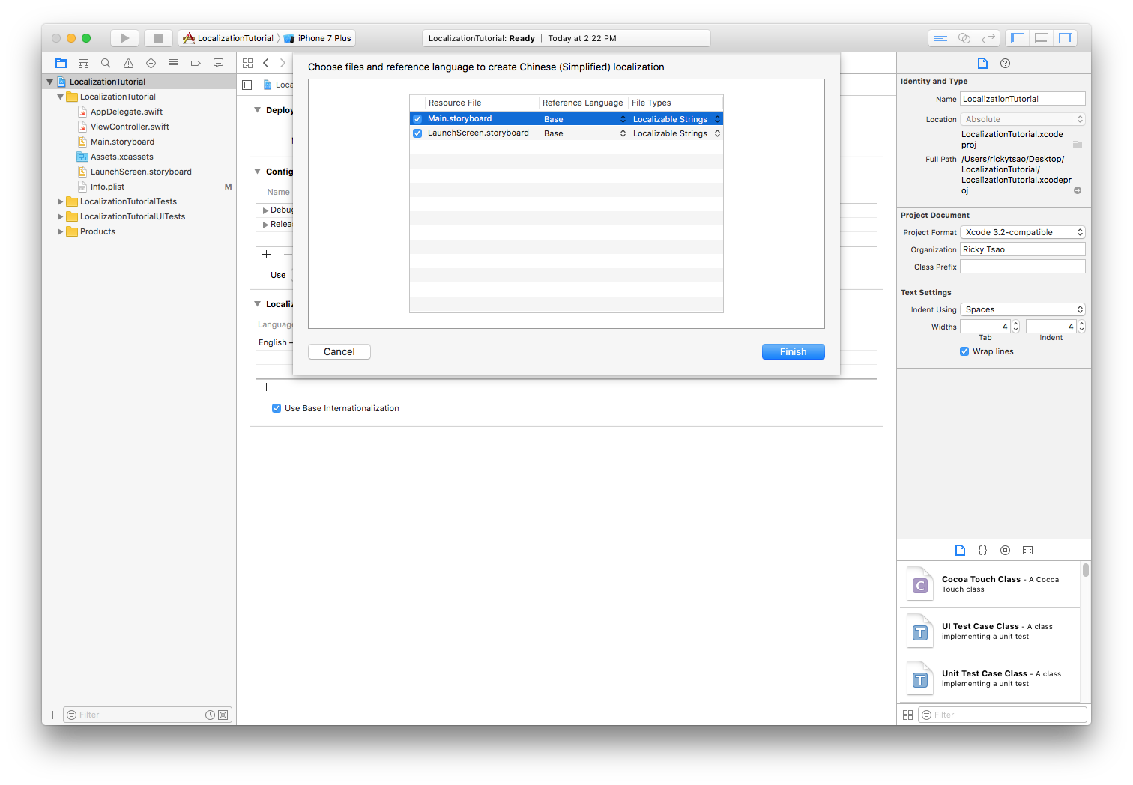Select AppDelegate.swift in navigator
The image size is (1133, 785).
pos(126,112)
